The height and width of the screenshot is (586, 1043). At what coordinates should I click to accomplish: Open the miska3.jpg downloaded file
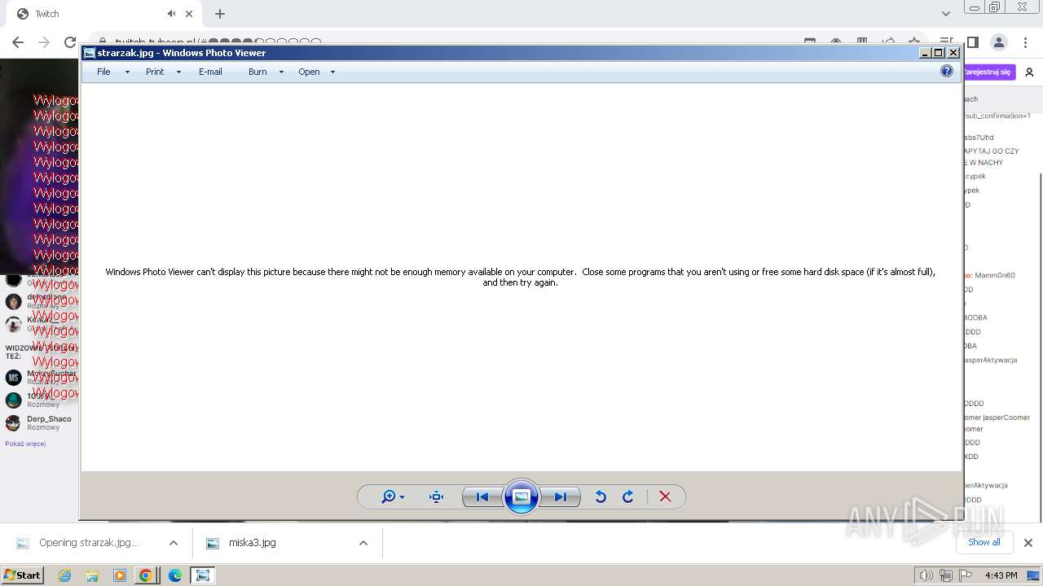(x=253, y=543)
